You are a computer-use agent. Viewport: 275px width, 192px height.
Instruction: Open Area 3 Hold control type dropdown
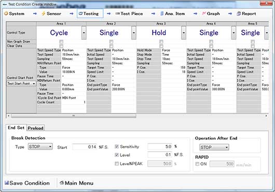(x=184, y=33)
